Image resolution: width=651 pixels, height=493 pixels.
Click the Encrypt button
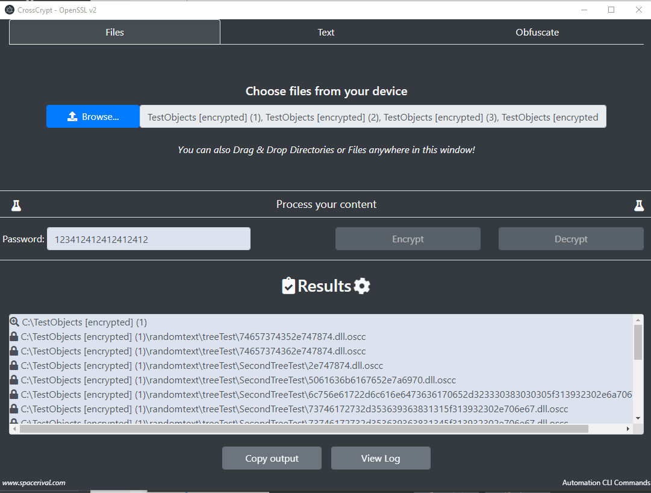pyautogui.click(x=408, y=239)
